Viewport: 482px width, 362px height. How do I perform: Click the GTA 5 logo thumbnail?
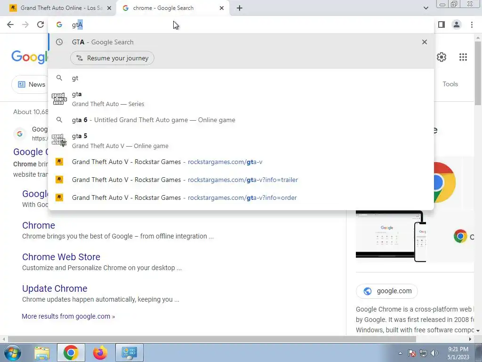[59, 140]
